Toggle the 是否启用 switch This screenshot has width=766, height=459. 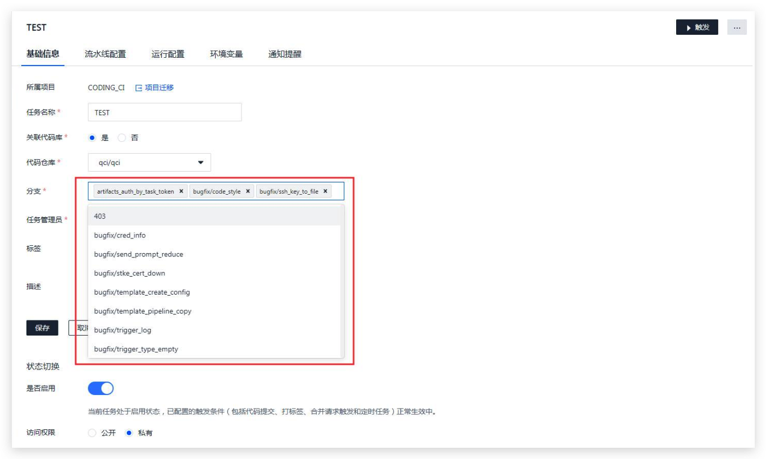click(101, 388)
